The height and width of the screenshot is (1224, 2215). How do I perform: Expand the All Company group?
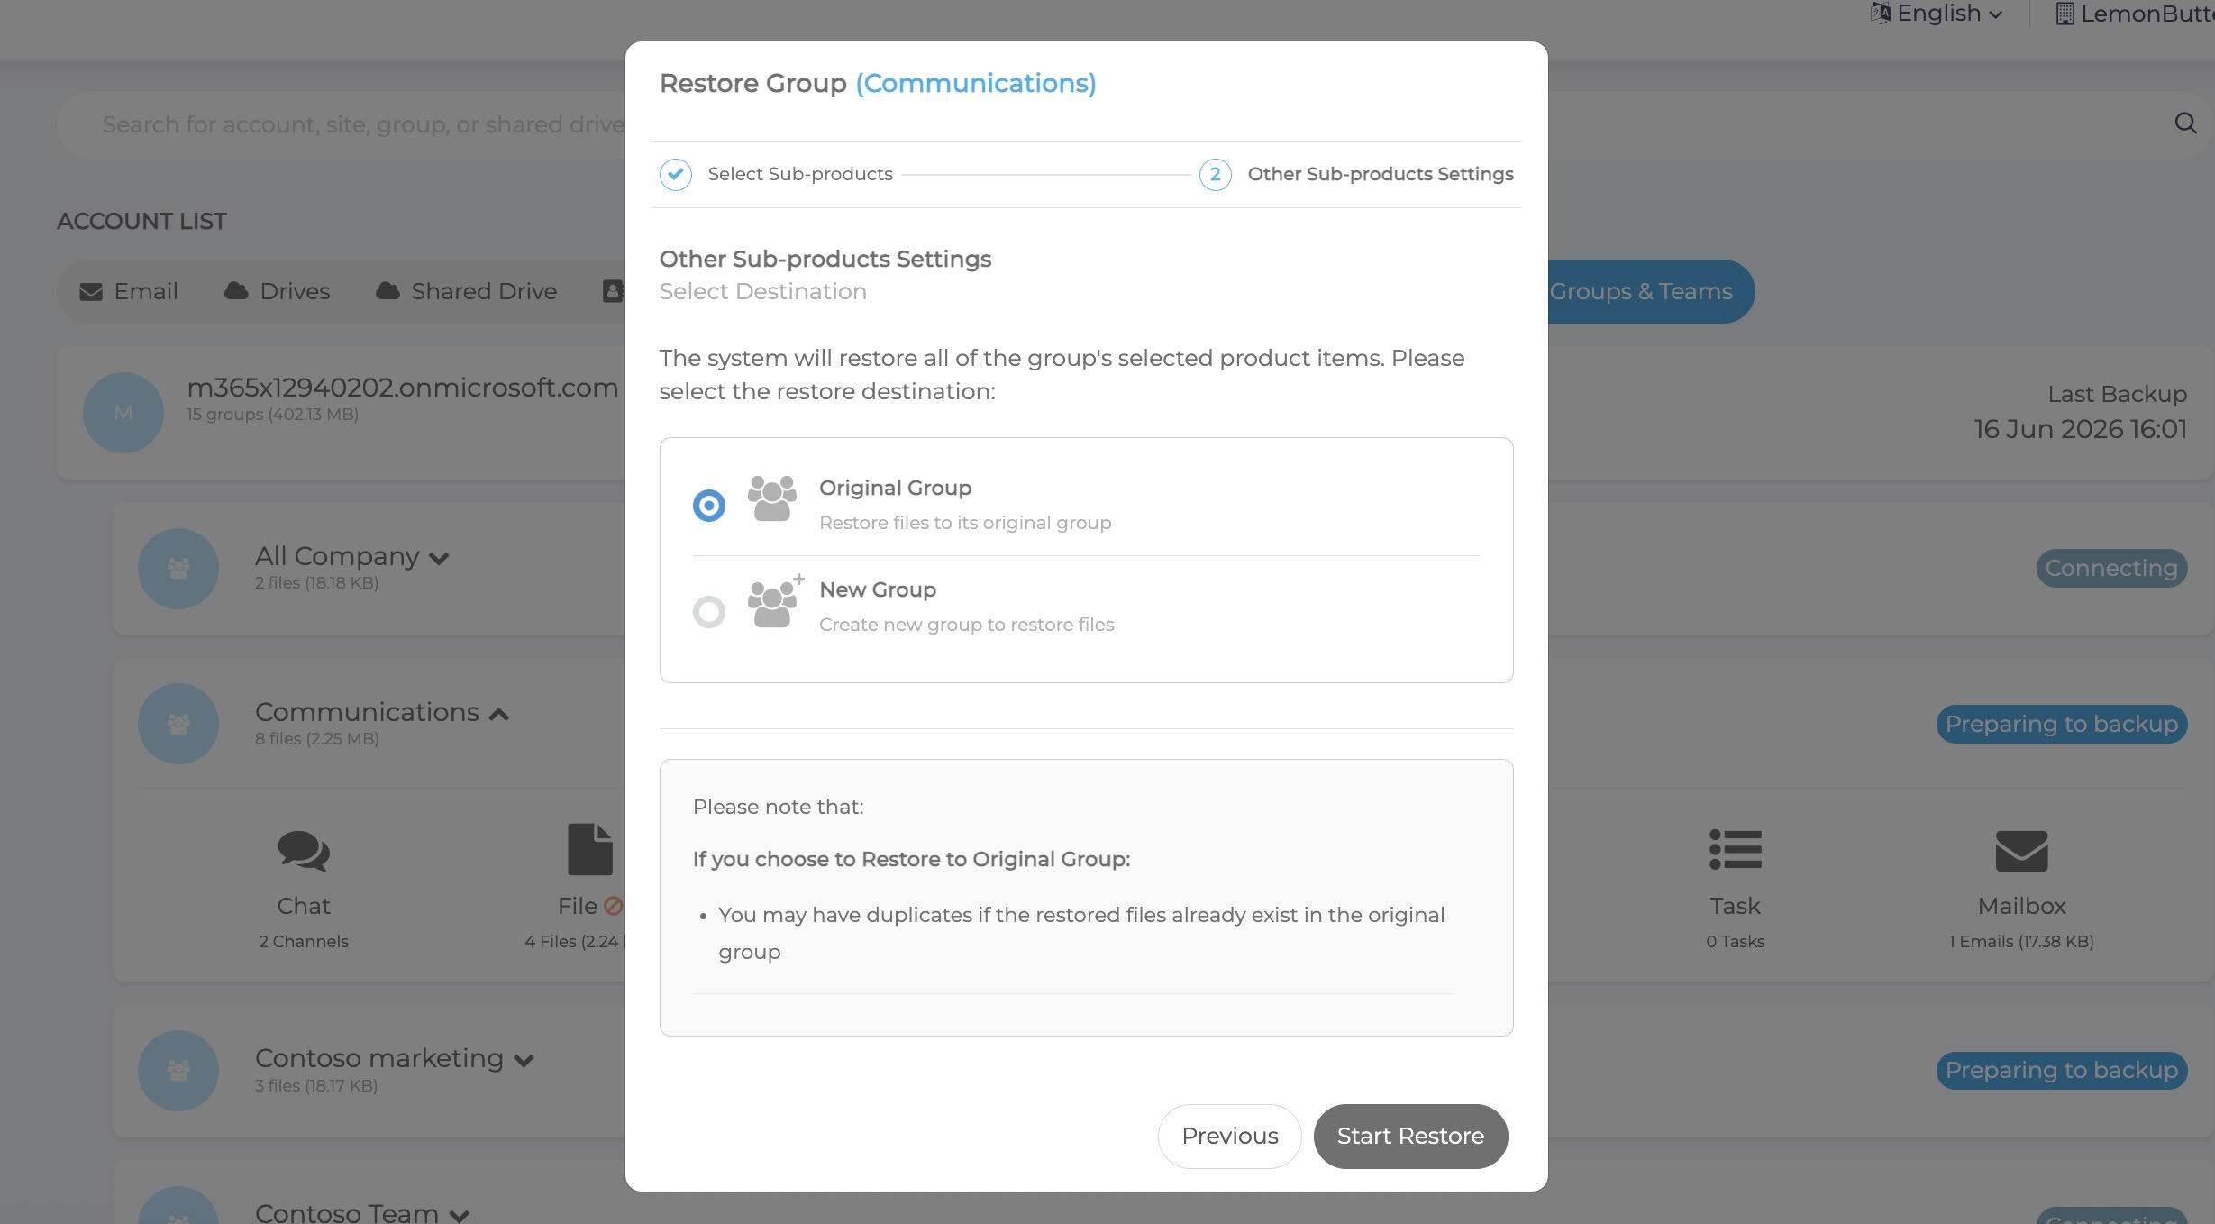(439, 558)
